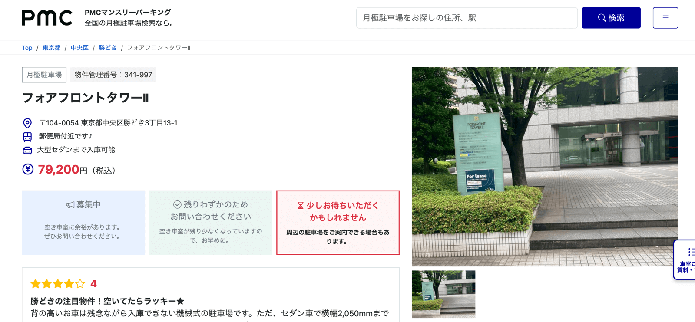
Task: Click the current breadcrumb フォアフロントタワーII
Action: click(159, 48)
